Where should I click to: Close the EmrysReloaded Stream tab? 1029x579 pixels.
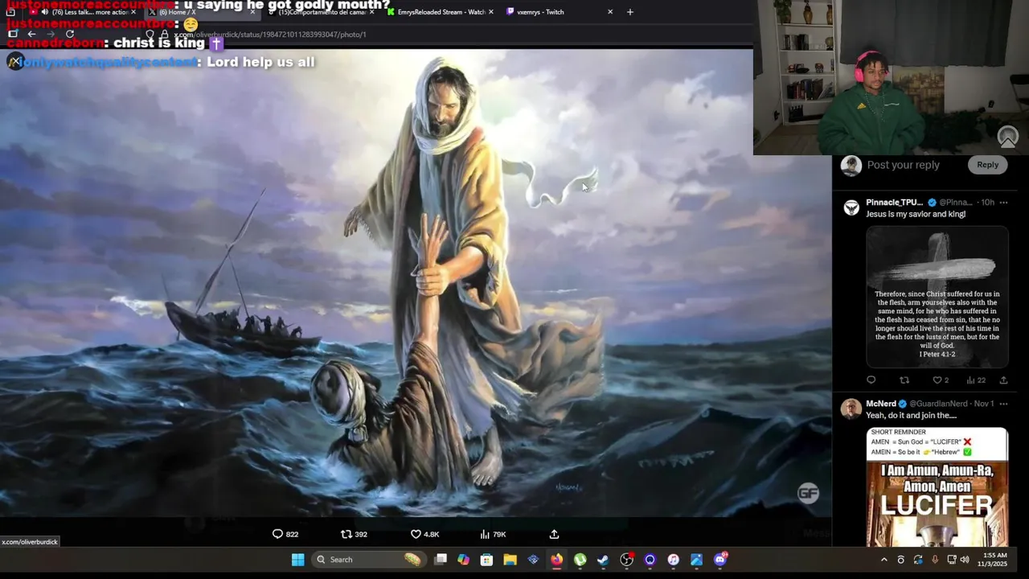pyautogui.click(x=490, y=12)
